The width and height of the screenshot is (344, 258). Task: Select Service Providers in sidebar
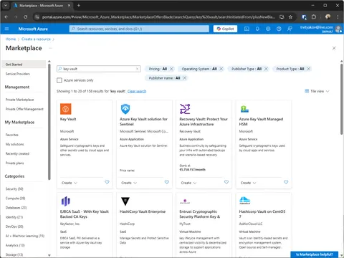coord(18,74)
